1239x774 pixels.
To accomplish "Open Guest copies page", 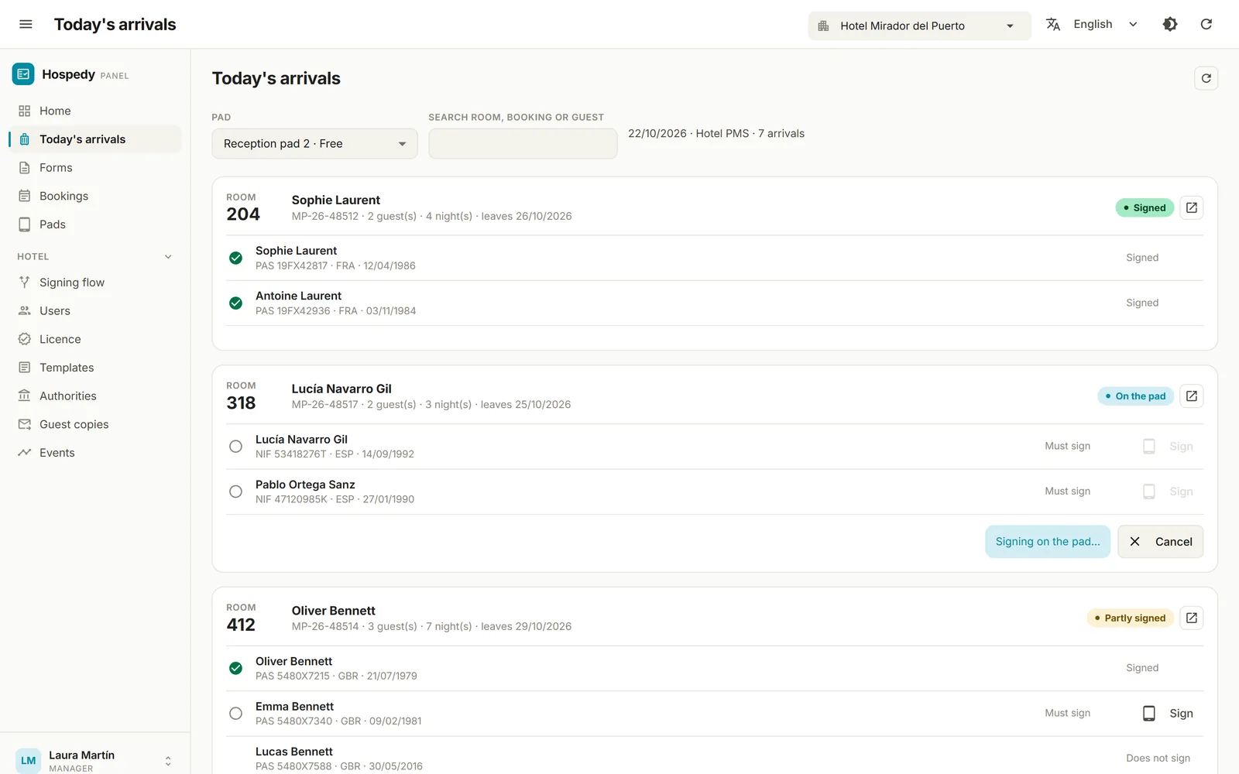I will click(95, 424).
